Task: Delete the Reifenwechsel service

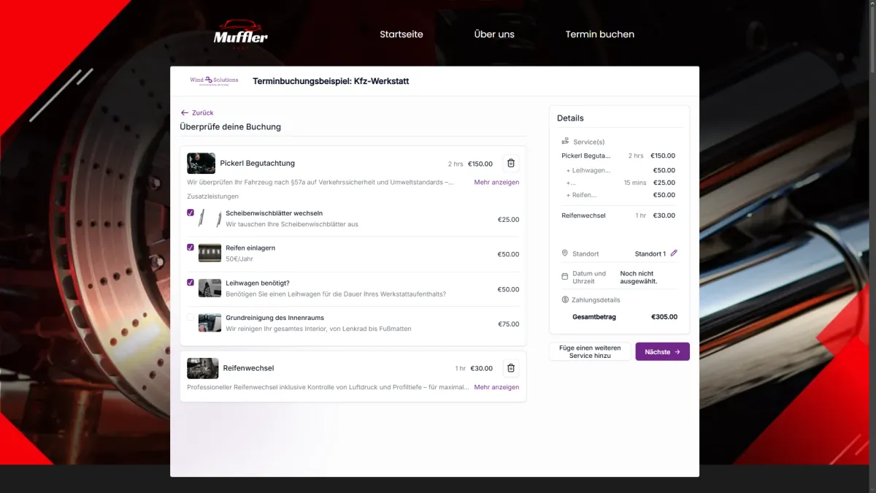Action: click(x=511, y=368)
